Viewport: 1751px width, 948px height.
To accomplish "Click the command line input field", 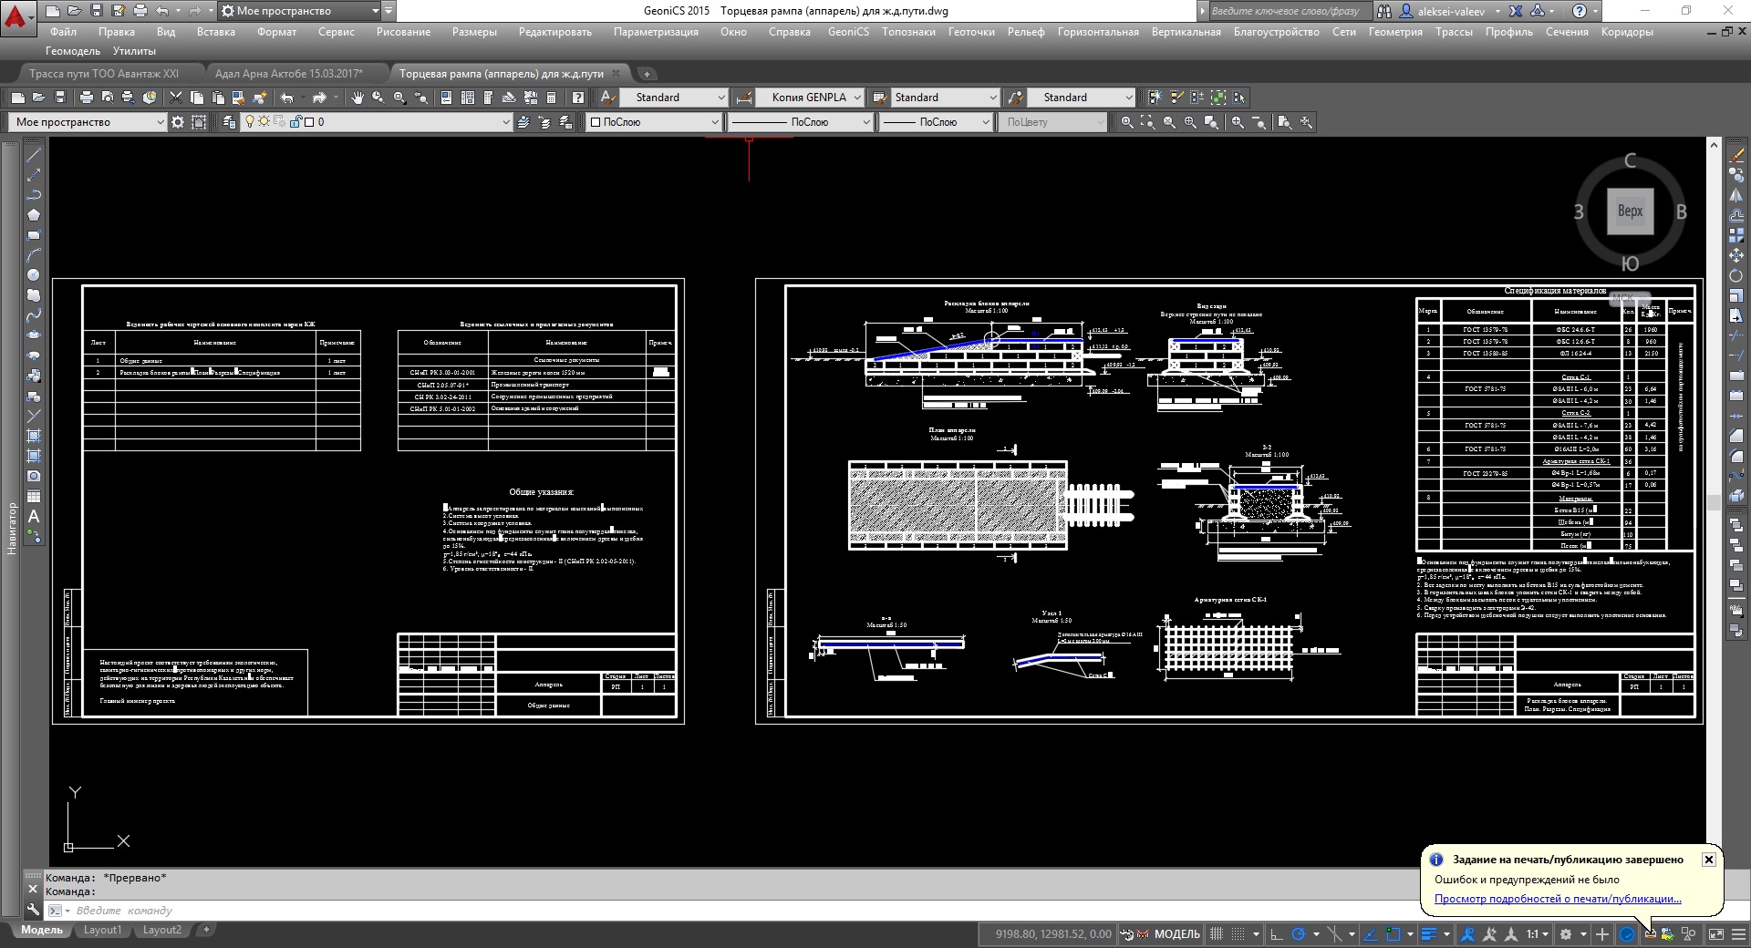I will [x=730, y=911].
